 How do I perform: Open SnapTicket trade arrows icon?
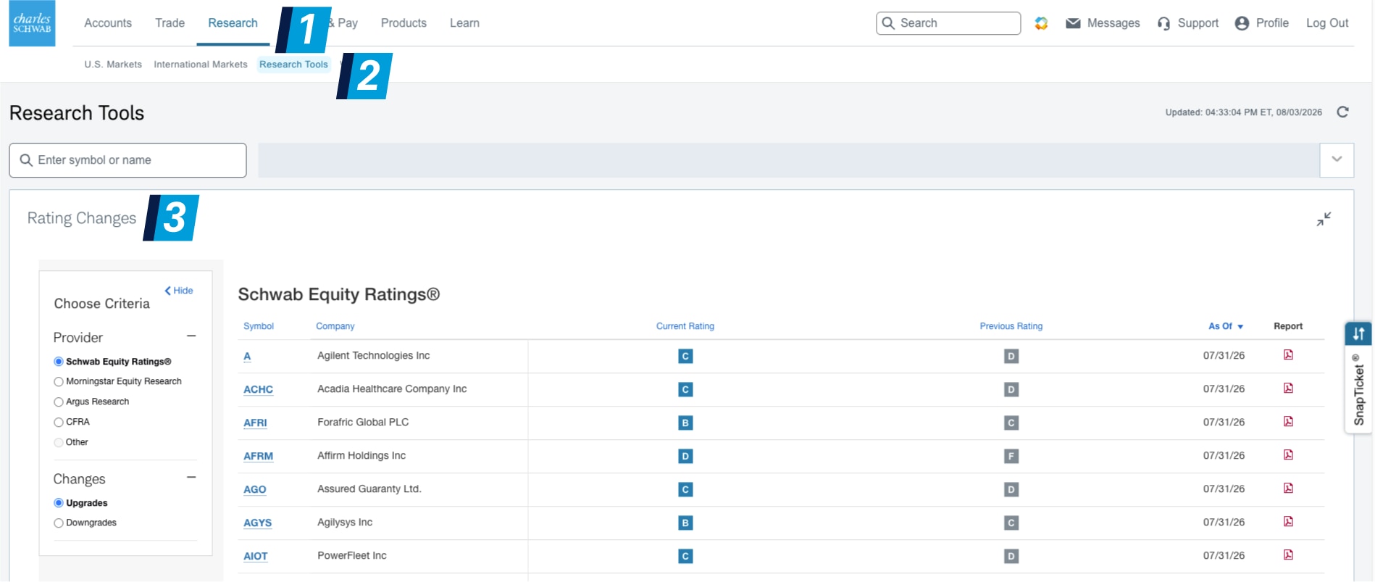pyautogui.click(x=1358, y=333)
